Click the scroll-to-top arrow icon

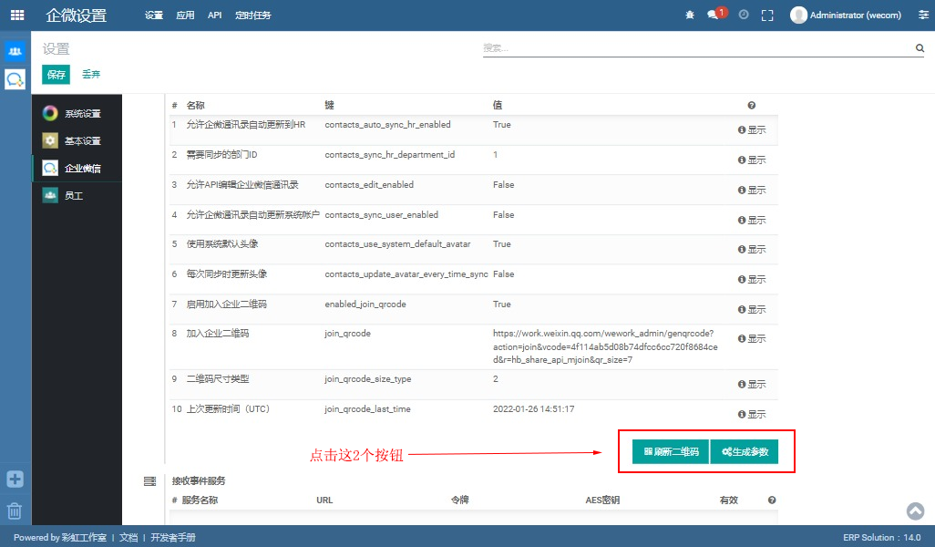coord(915,511)
